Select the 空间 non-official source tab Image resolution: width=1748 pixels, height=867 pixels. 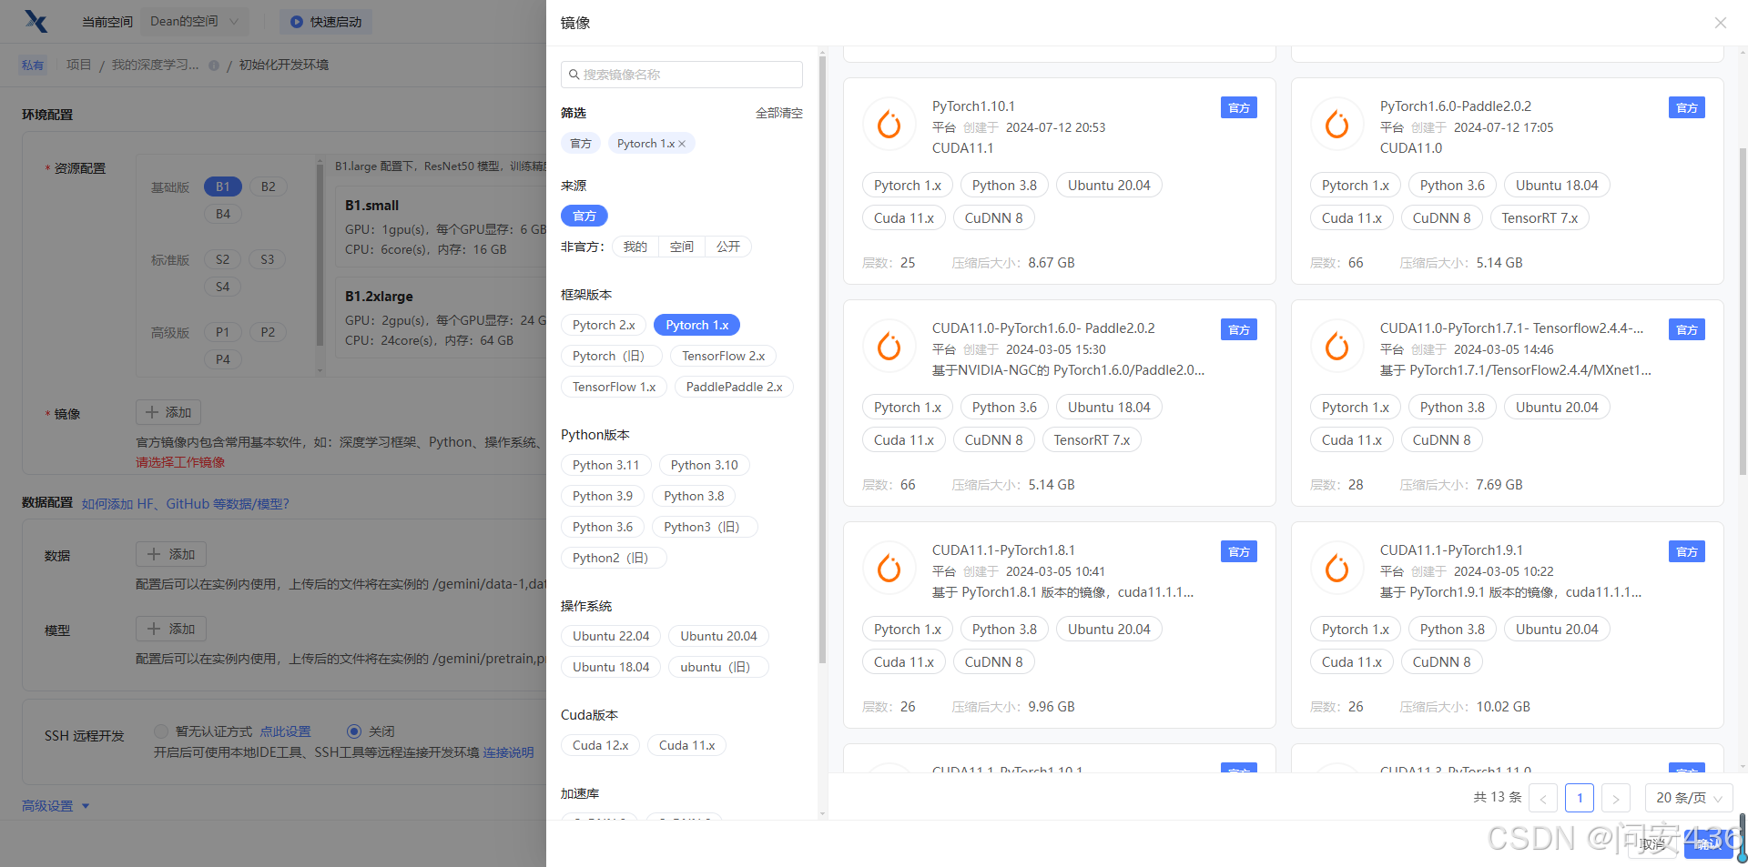coord(682,247)
